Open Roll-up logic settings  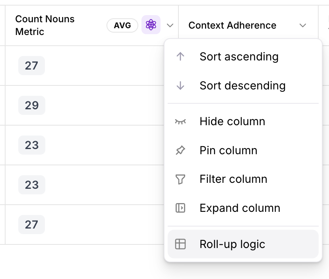pyautogui.click(x=232, y=244)
